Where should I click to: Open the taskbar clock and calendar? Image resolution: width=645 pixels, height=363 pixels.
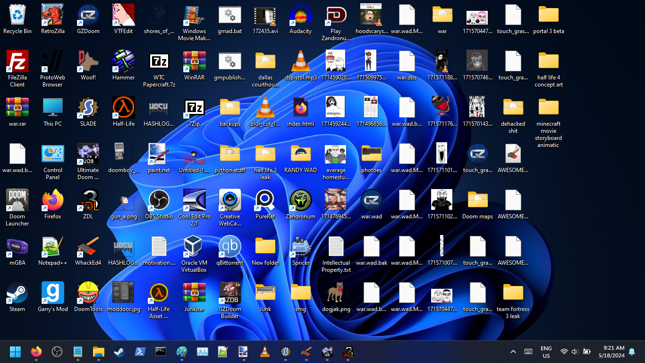point(611,352)
